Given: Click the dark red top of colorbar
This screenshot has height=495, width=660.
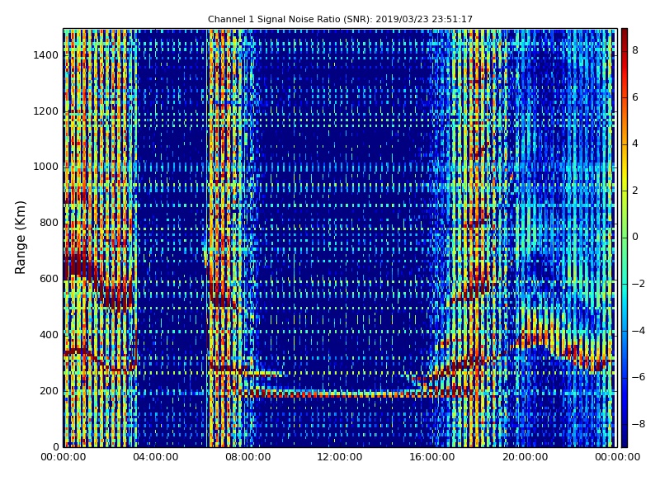Looking at the screenshot, I should [625, 35].
